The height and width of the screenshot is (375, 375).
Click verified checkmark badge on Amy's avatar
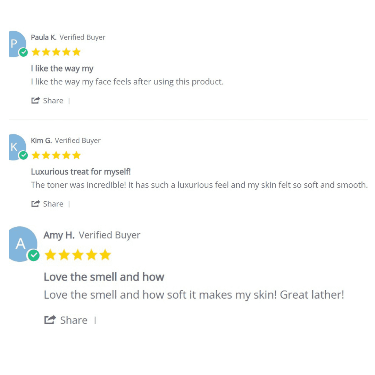point(34,256)
